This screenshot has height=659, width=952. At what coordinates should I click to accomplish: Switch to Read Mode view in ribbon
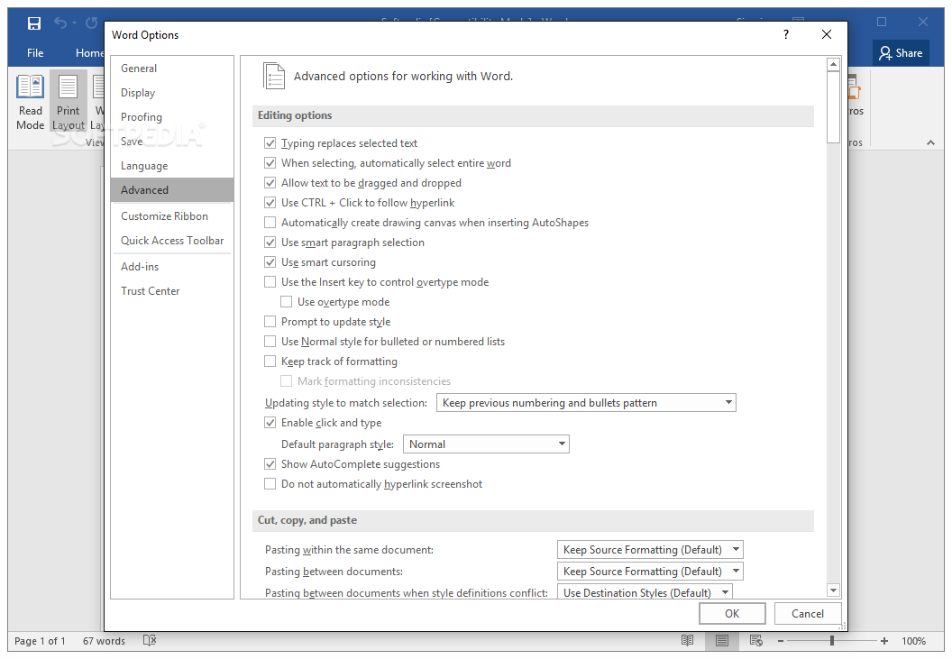pos(31,102)
